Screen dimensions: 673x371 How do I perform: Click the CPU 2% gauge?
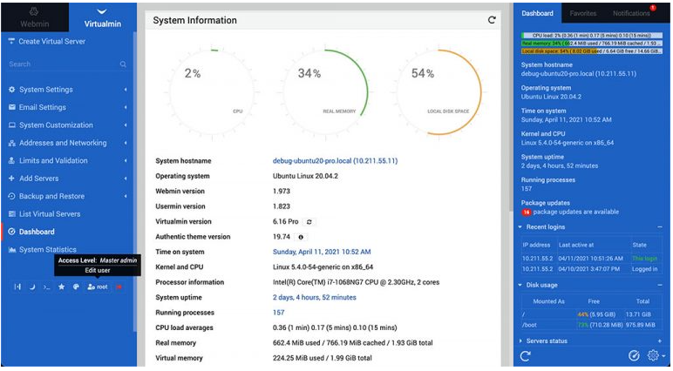(212, 92)
